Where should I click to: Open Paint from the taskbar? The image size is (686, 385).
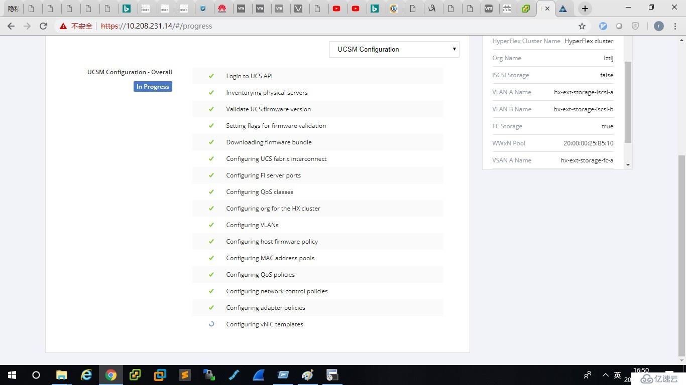[x=307, y=375]
